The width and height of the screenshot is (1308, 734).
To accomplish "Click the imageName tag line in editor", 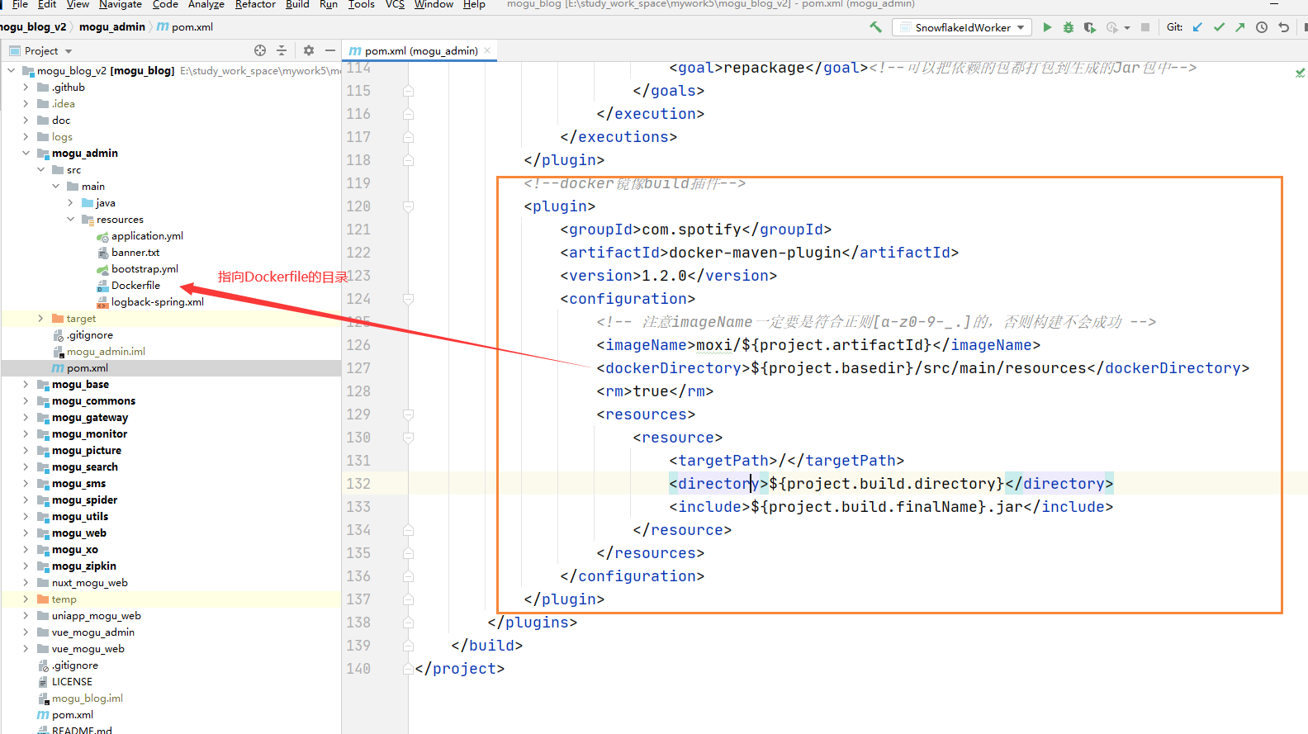I will pyautogui.click(x=818, y=345).
